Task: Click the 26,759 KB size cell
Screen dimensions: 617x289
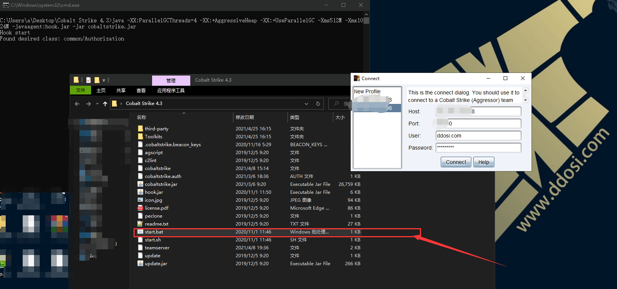Action: click(349, 184)
